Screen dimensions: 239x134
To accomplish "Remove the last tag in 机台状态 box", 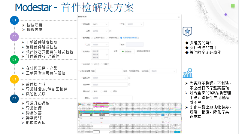I will click(97, 58).
